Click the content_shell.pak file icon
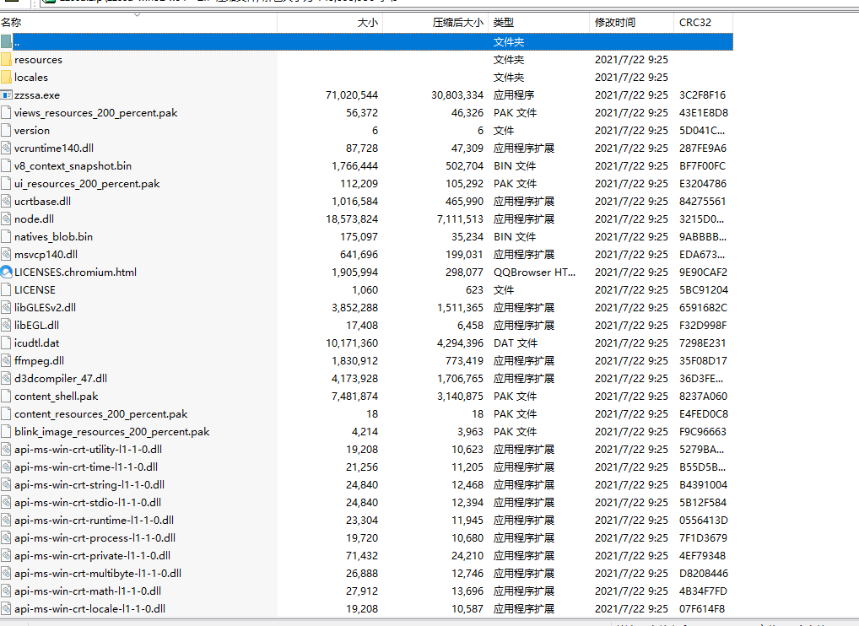 [7, 397]
